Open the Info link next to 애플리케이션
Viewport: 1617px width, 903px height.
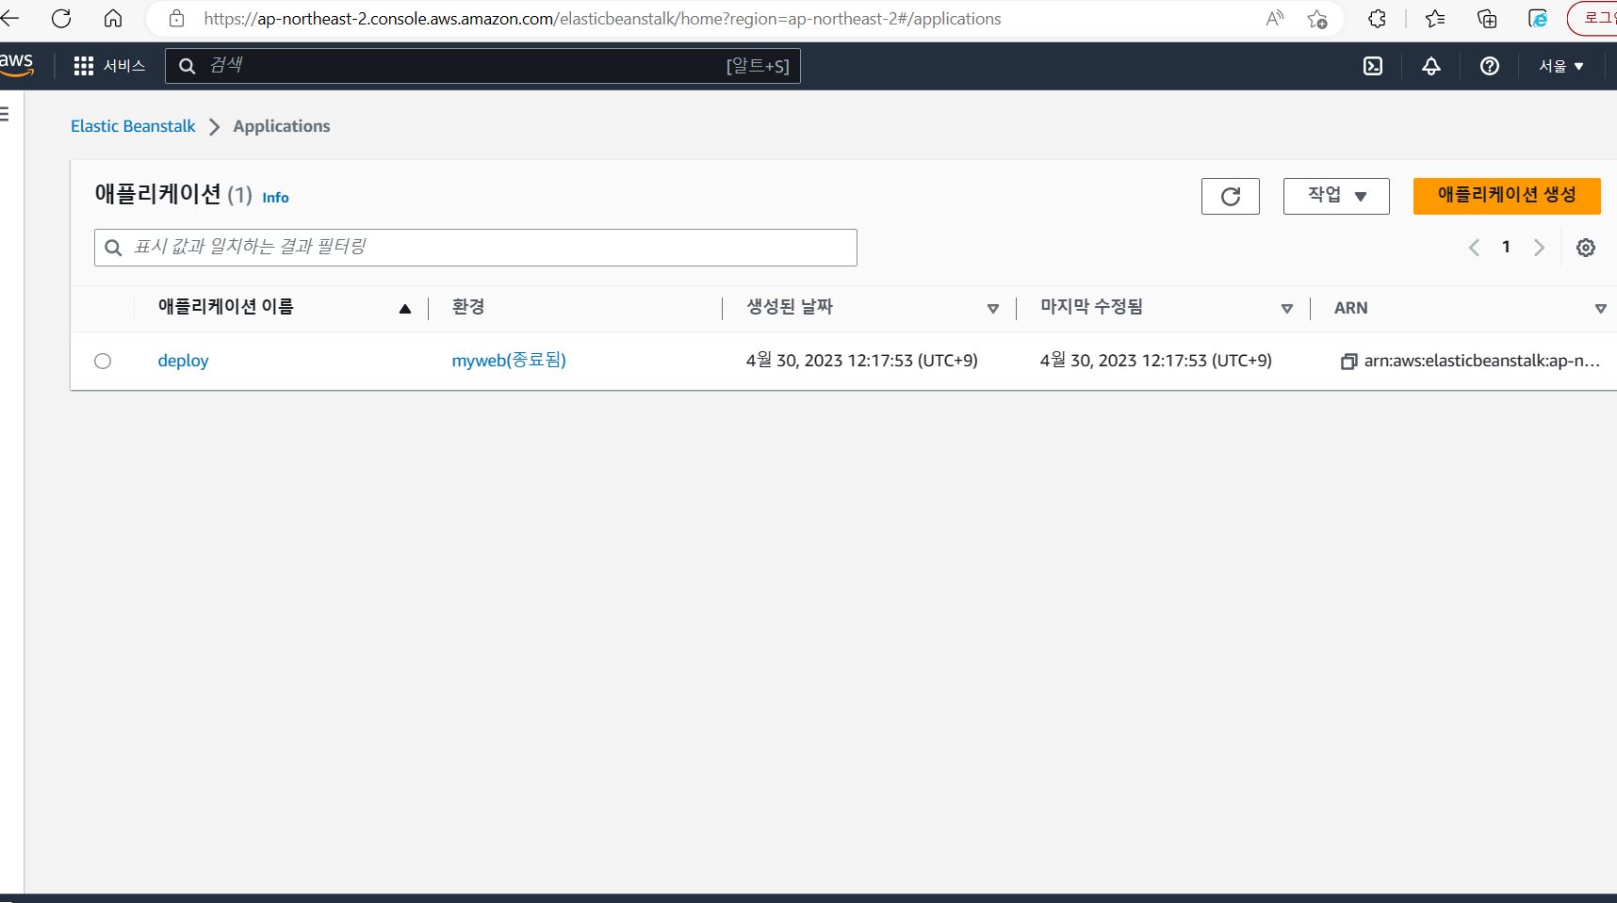point(275,198)
